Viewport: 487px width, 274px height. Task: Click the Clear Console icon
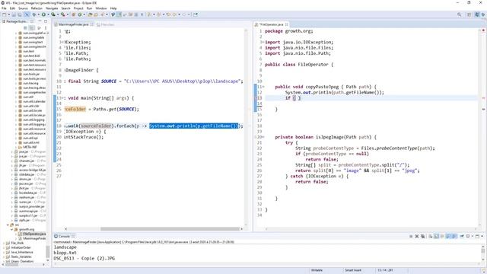tap(431, 236)
